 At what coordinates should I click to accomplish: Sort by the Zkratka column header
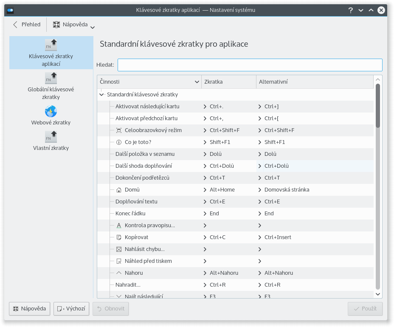pos(229,82)
